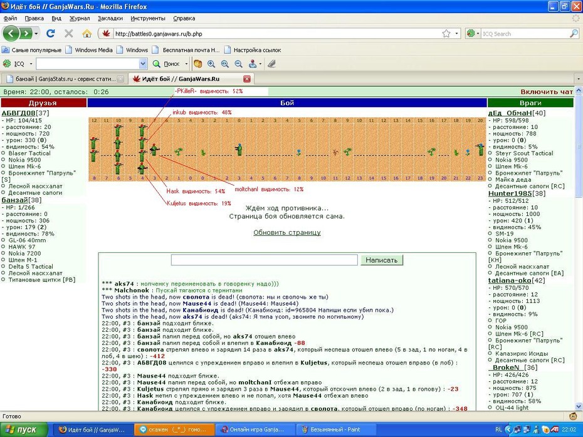Viewport: 583px width, 437px height.
Task: Click the middle zoom reset magnifier icon
Action: coord(225,64)
